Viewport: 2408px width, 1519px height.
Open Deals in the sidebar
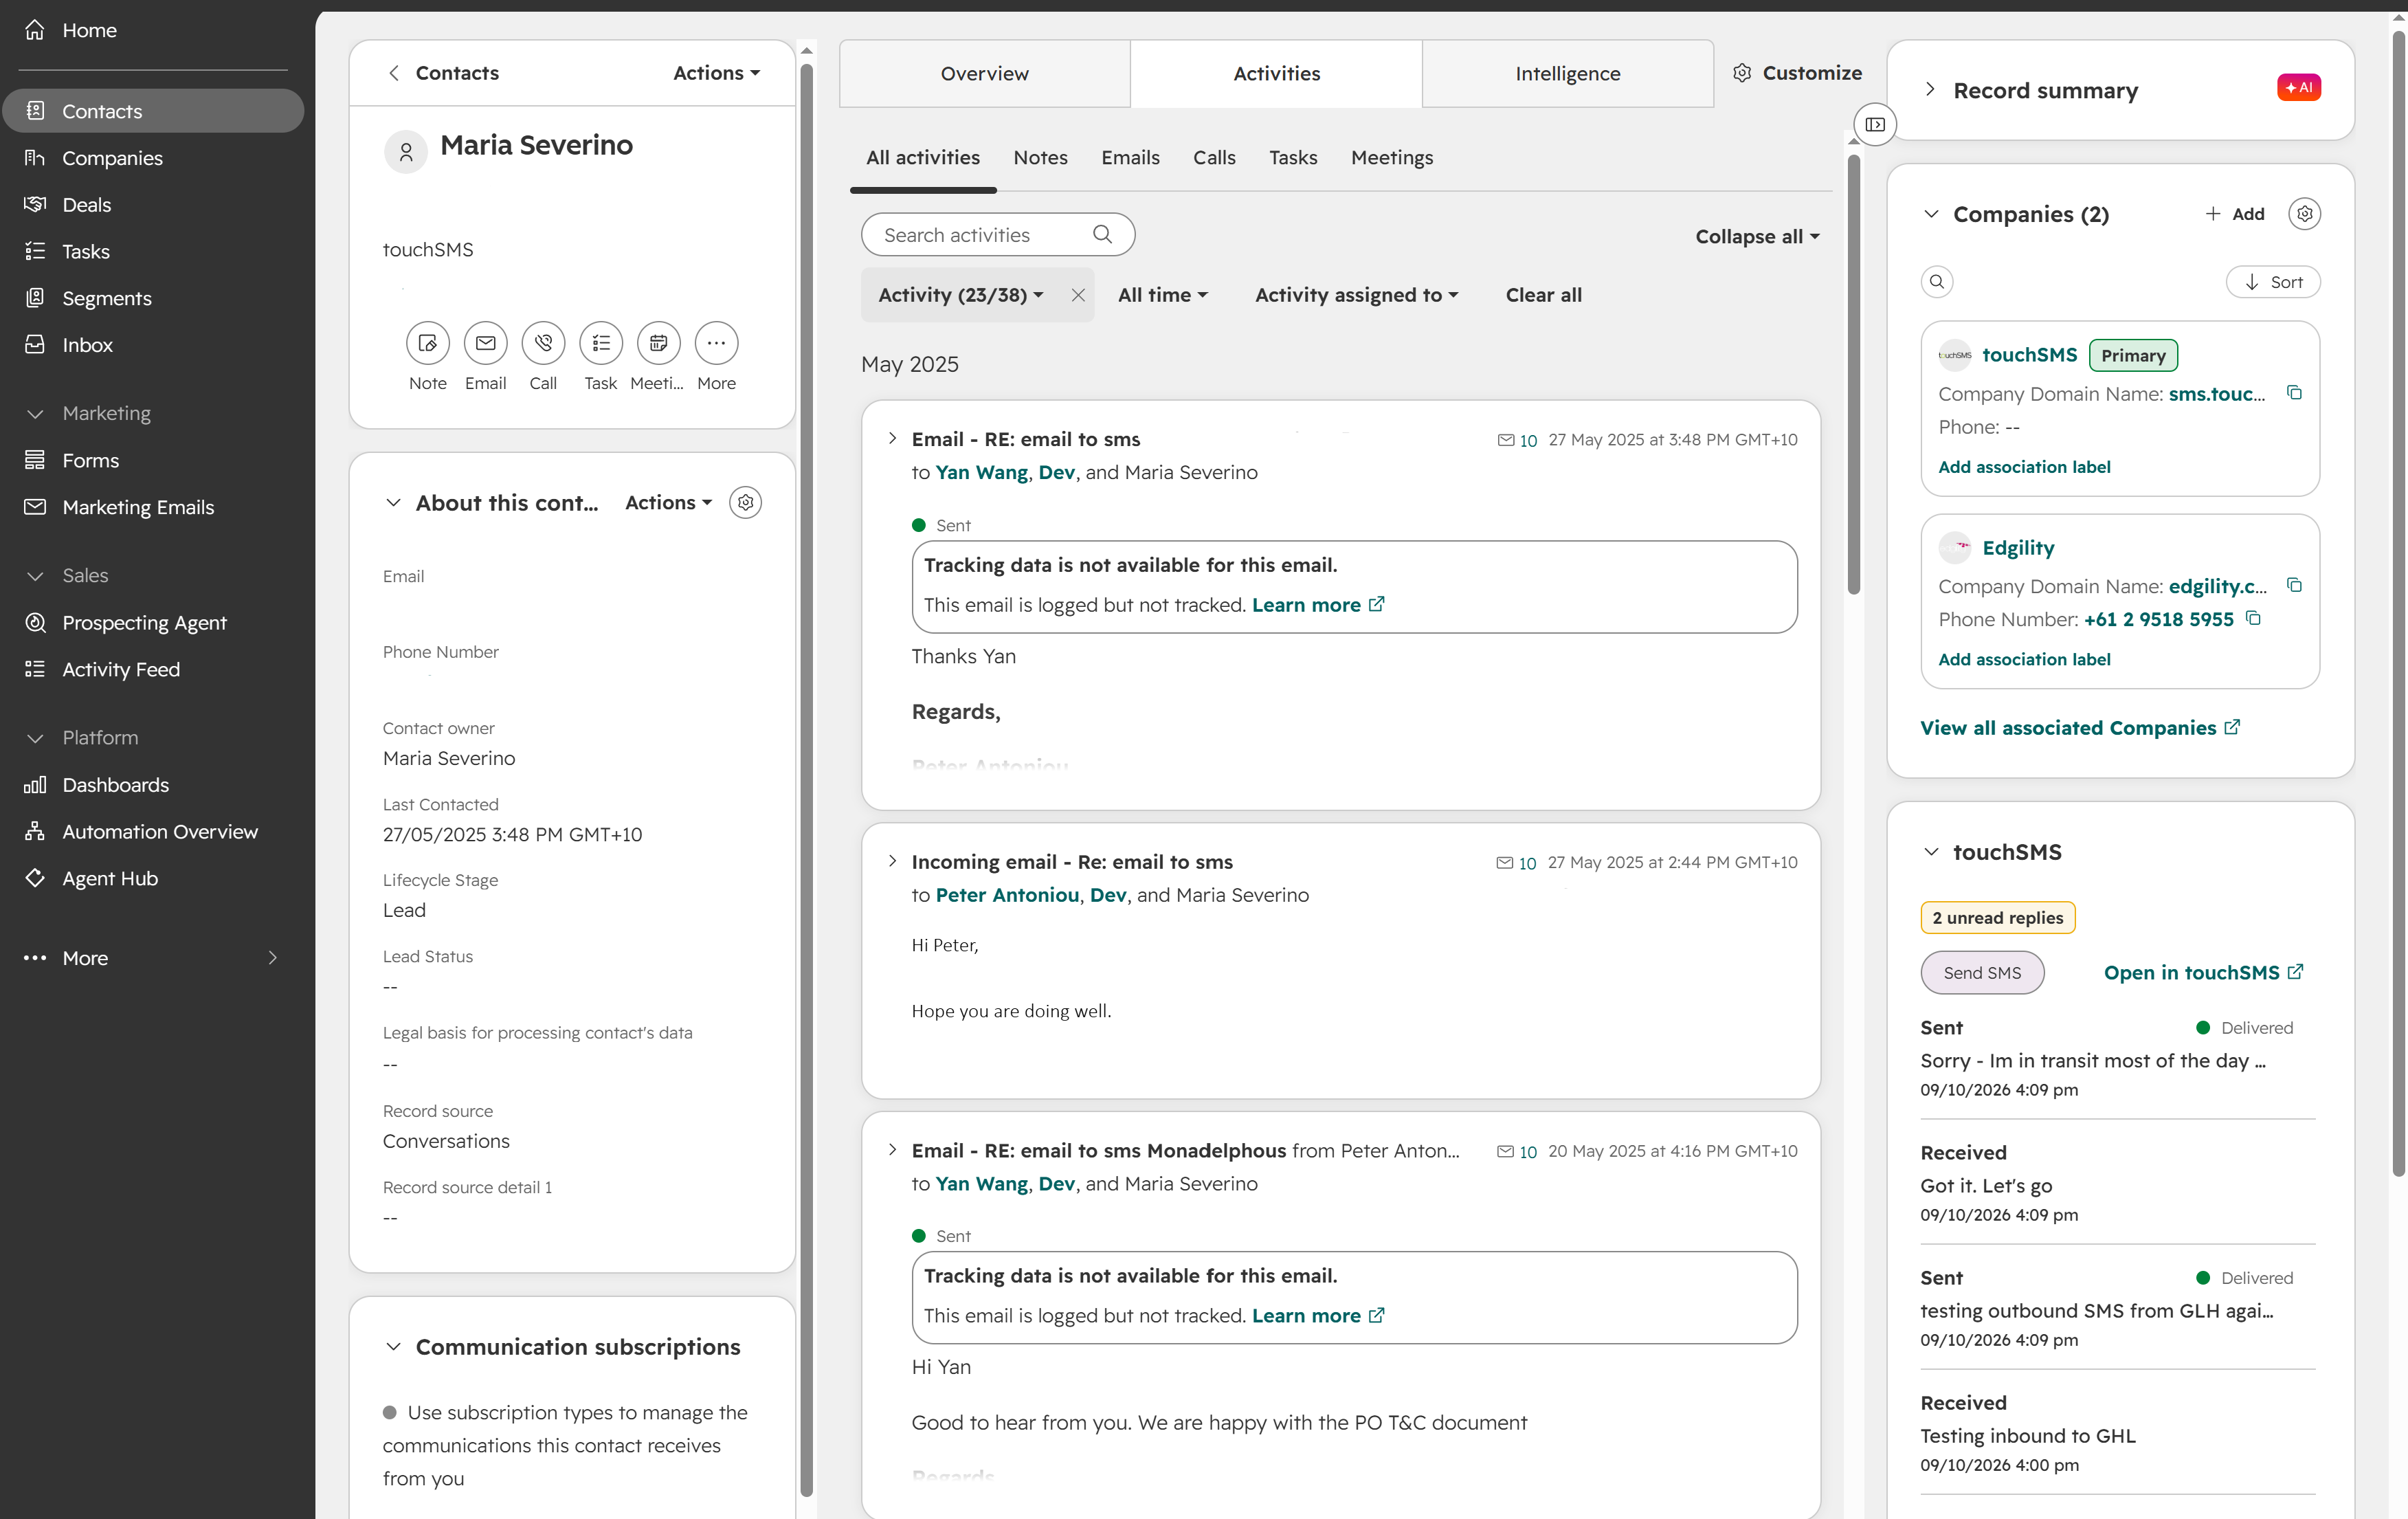pos(86,204)
